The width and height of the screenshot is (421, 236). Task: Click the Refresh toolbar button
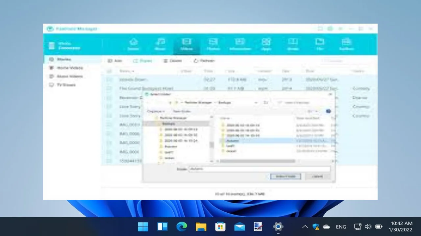pos(204,61)
